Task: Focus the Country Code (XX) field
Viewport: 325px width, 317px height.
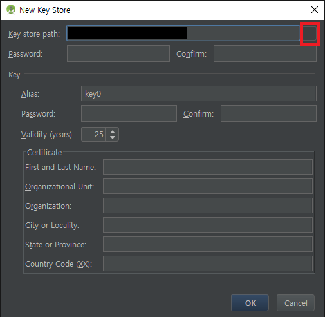Action: (x=208, y=264)
